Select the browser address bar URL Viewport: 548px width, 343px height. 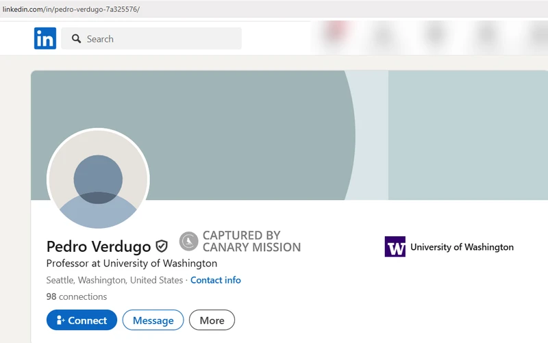(71, 9)
